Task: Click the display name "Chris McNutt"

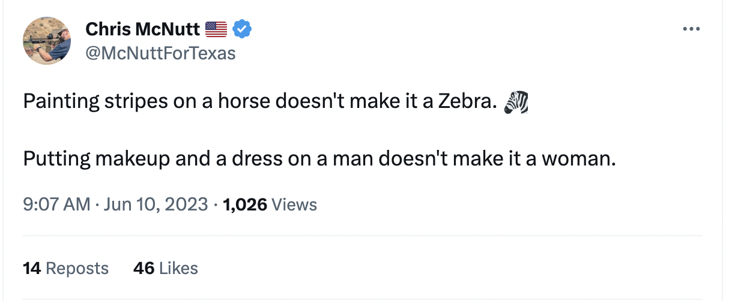Action: (143, 28)
